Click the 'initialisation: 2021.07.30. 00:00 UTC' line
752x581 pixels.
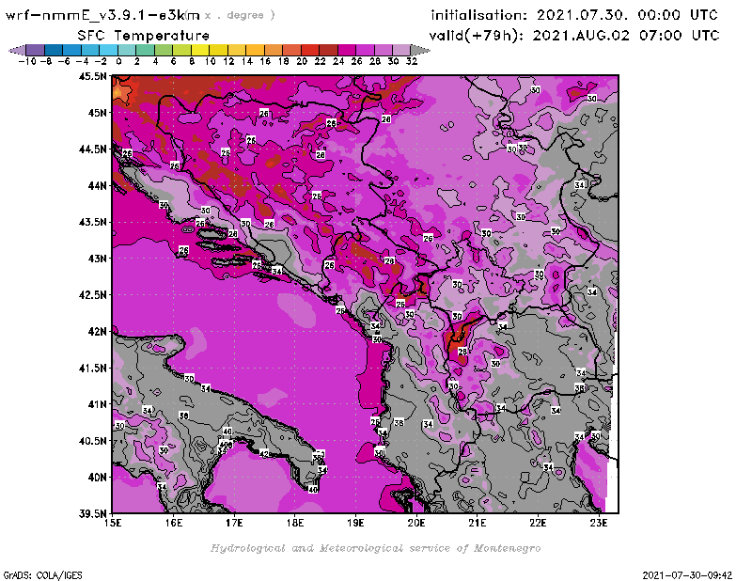tap(574, 15)
